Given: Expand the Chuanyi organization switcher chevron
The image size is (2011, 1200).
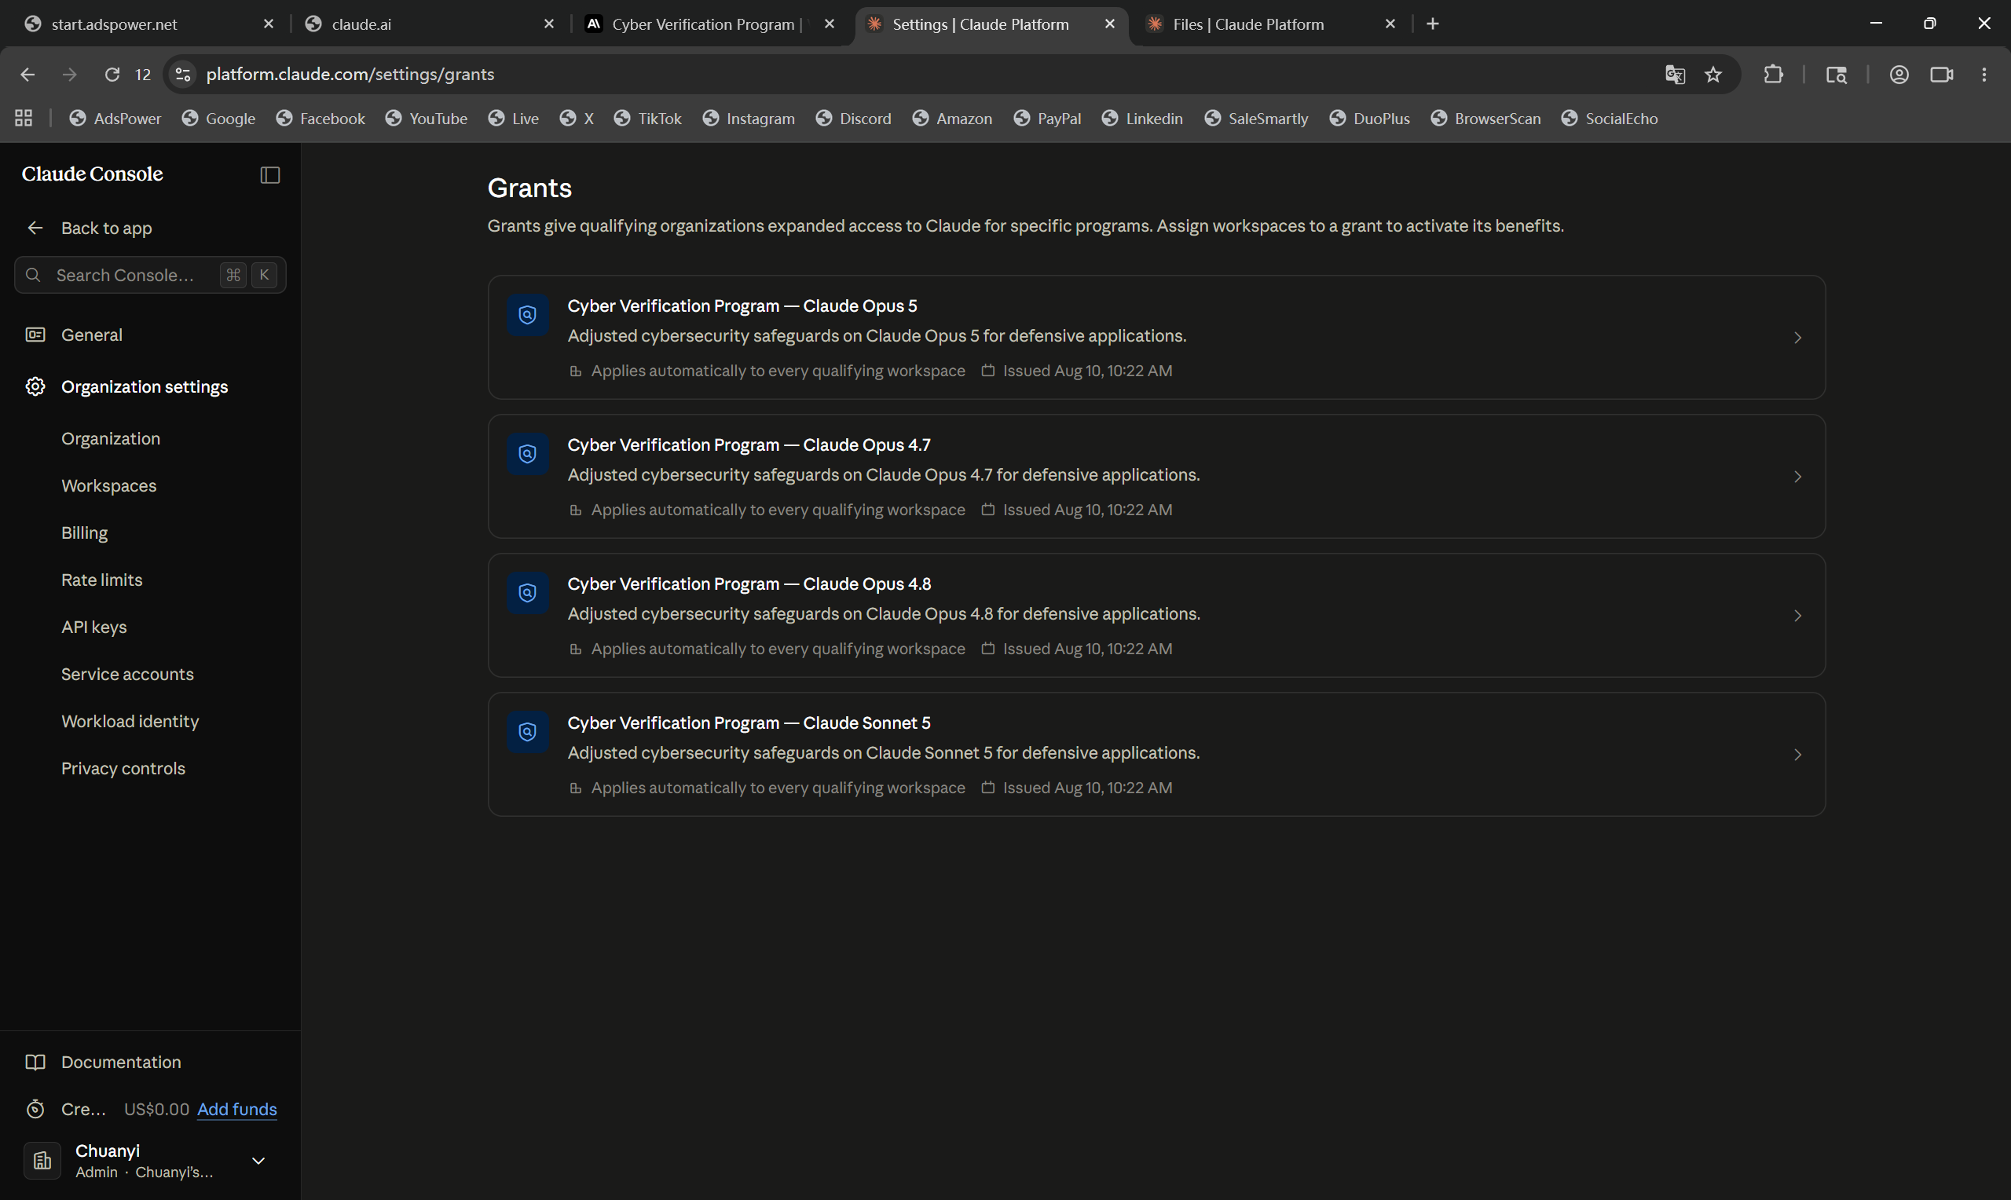Looking at the screenshot, I should pyautogui.click(x=258, y=1161).
